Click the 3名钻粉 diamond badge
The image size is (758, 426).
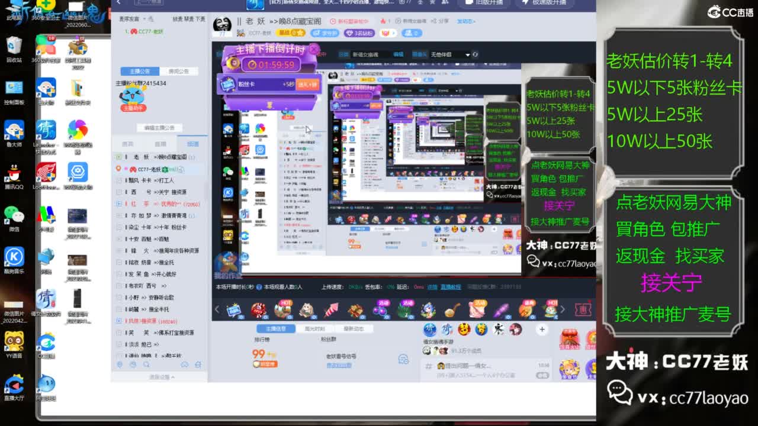click(x=359, y=33)
